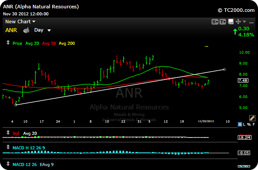The width and height of the screenshot is (258, 170).
Task: Click the Avg 50 legend label
Action: click(49, 43)
